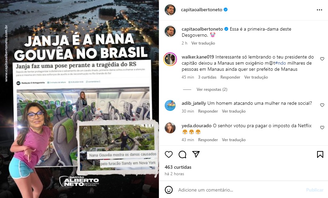The image size is (328, 198).
Task: Save the post with the bookmark icon
Action: point(320,154)
